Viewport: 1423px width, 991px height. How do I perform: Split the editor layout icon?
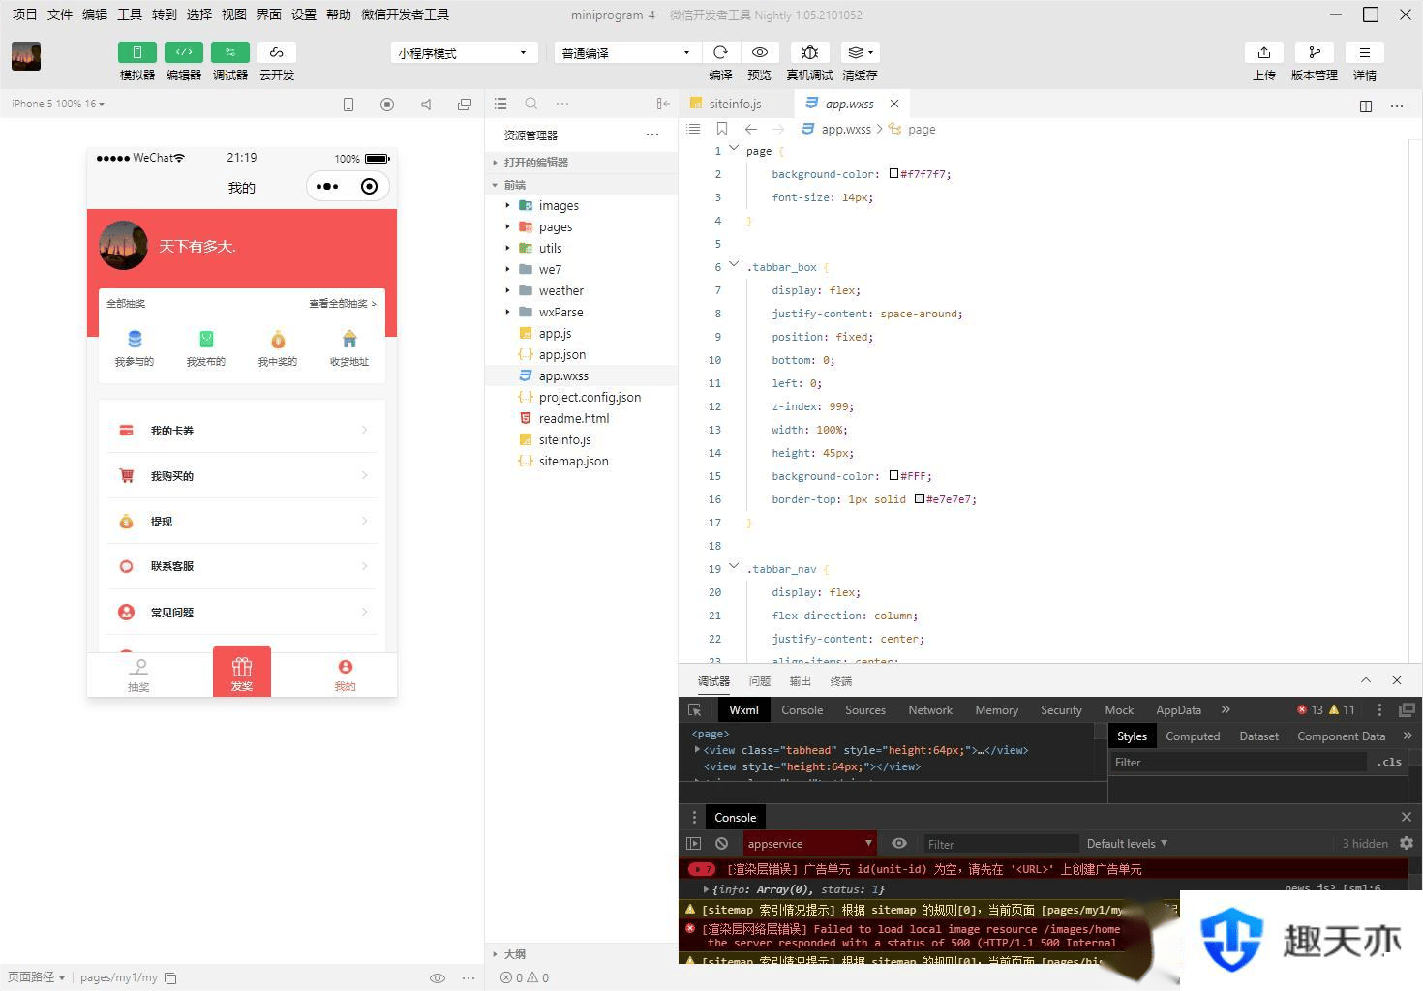click(1366, 105)
